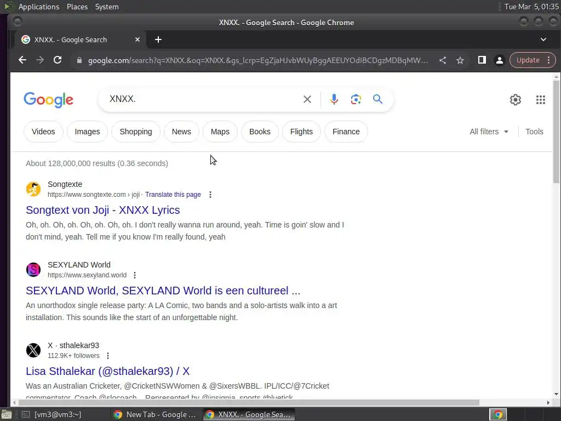561x421 pixels.
Task: Open the Tools options
Action: [x=534, y=132]
